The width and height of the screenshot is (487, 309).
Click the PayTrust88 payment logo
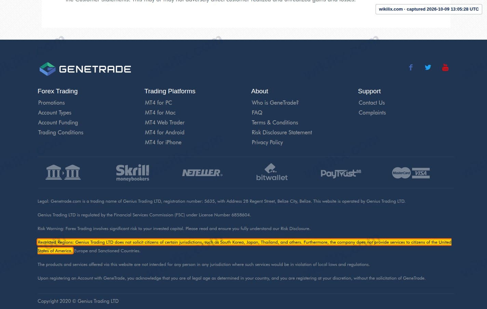(341, 173)
